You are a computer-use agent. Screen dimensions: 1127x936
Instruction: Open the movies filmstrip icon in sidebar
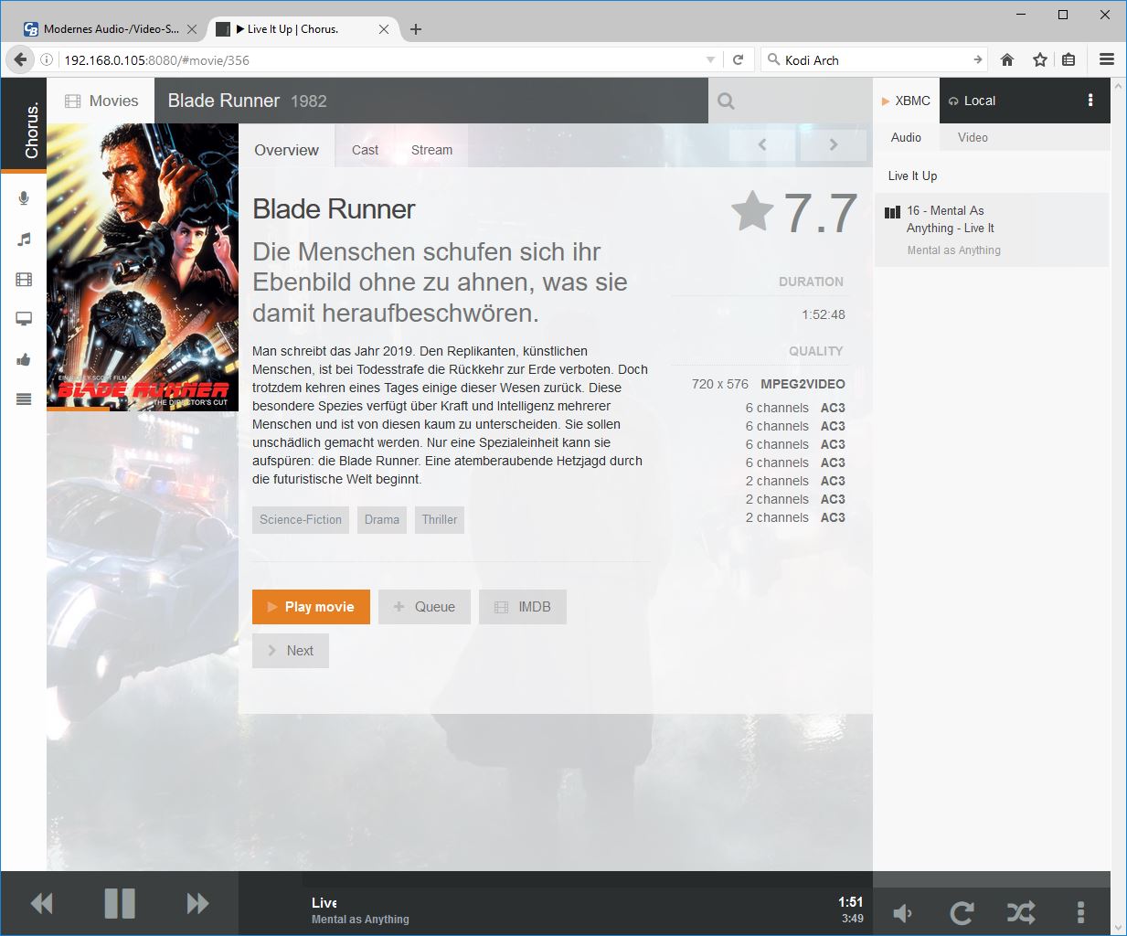click(x=24, y=279)
